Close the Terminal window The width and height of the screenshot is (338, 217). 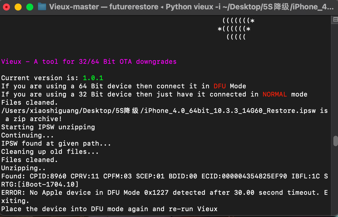point(6,7)
